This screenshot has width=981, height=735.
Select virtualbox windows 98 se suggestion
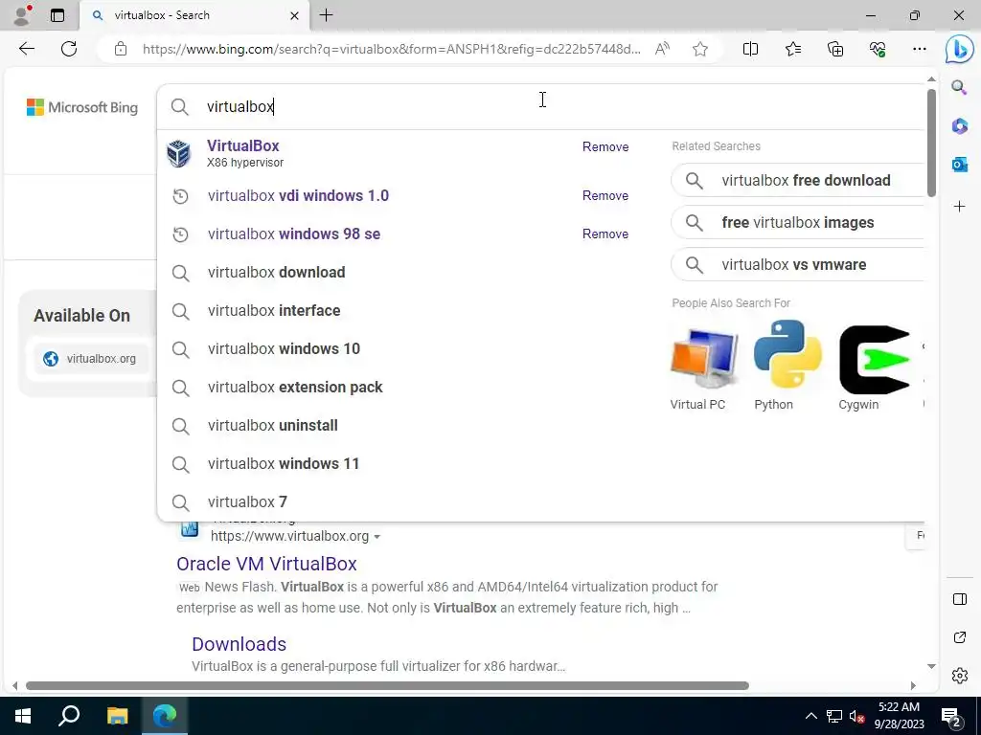coord(293,234)
